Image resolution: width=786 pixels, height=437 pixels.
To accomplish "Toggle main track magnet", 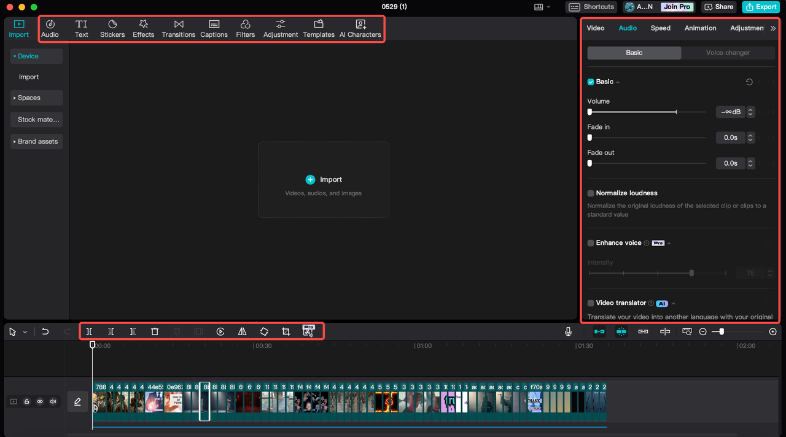I will pos(599,331).
